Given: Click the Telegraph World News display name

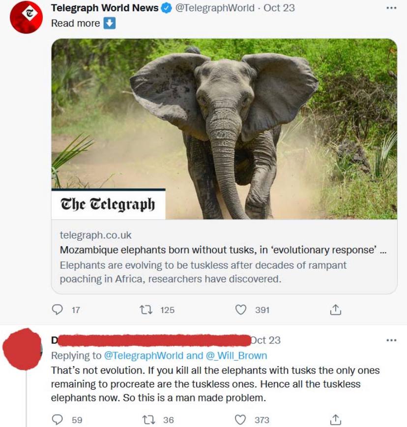Looking at the screenshot, I should pos(105,8).
